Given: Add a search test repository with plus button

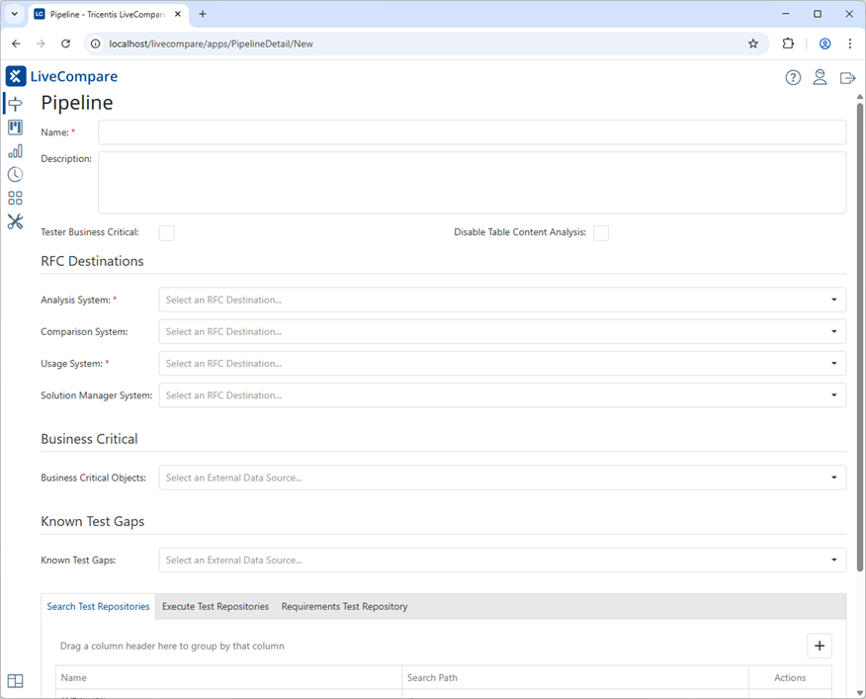Looking at the screenshot, I should click(820, 646).
